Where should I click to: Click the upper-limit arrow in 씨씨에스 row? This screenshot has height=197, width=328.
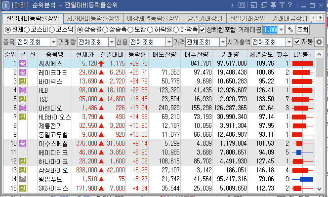tap(101, 64)
